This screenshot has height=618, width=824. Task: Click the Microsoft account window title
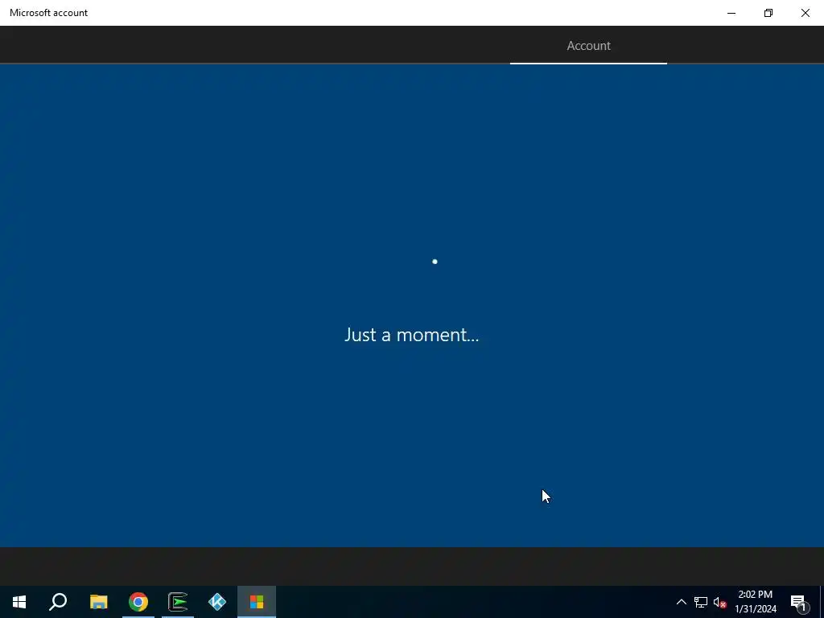(48, 13)
